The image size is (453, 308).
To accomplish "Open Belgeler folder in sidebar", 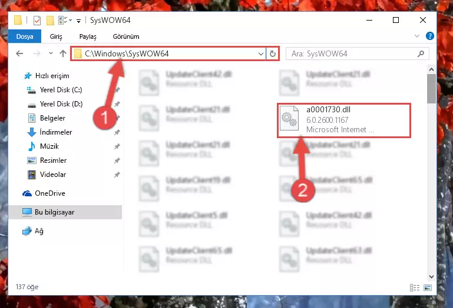I will 46,118.
